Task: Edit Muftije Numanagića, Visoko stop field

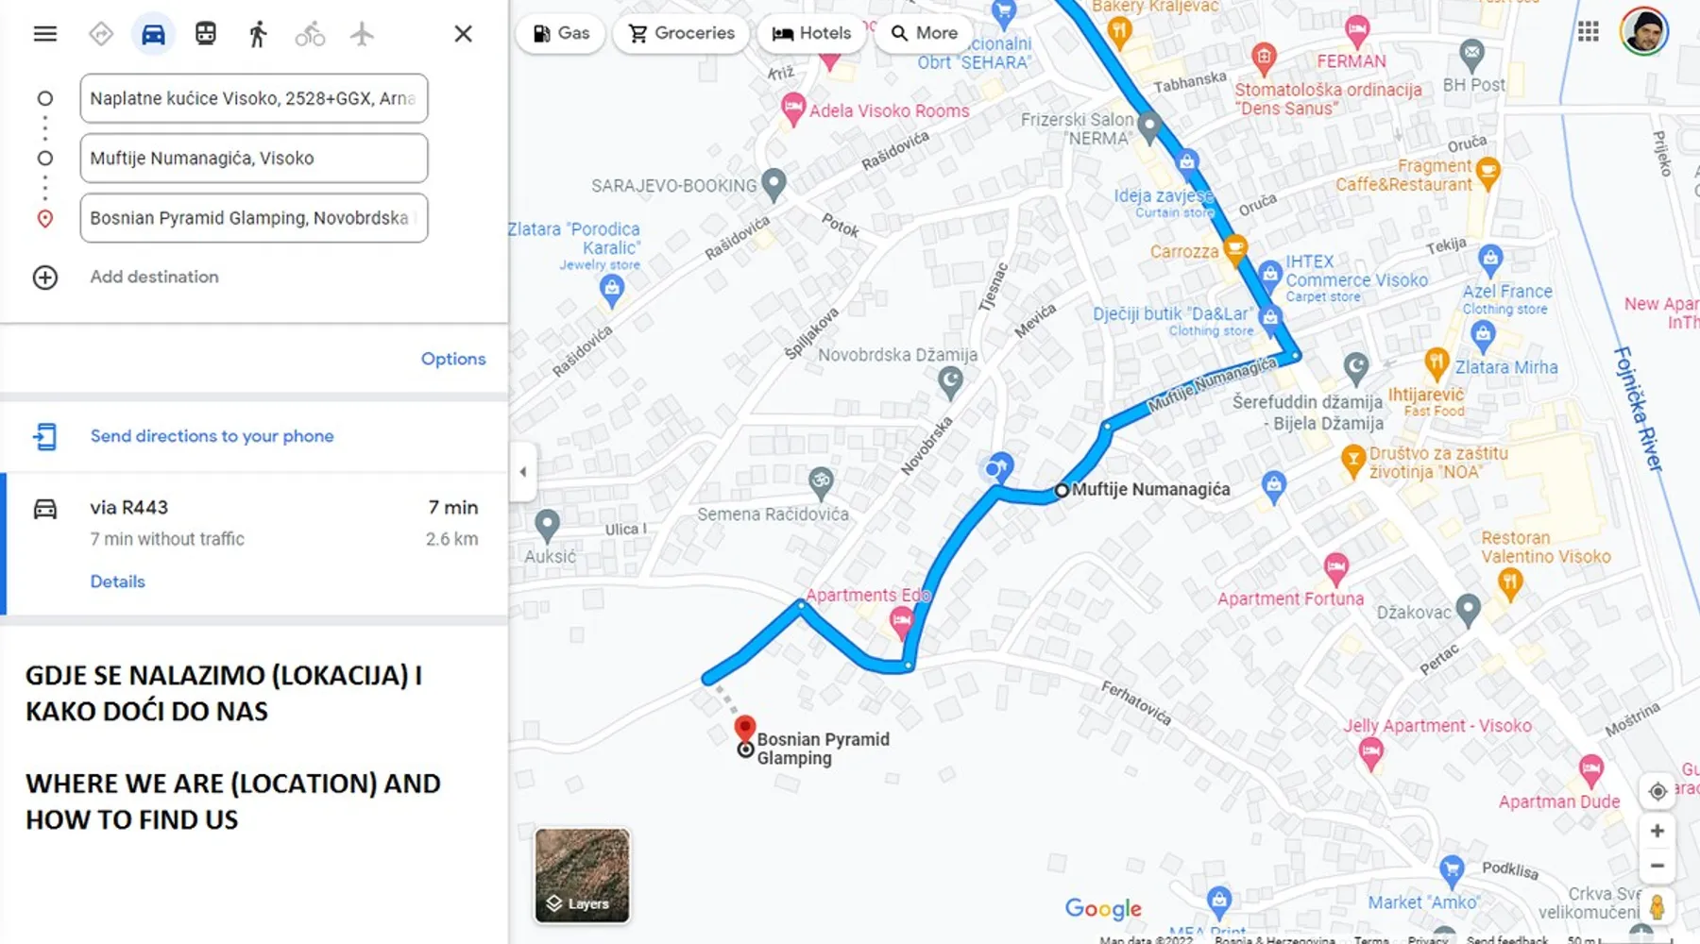Action: coord(254,158)
